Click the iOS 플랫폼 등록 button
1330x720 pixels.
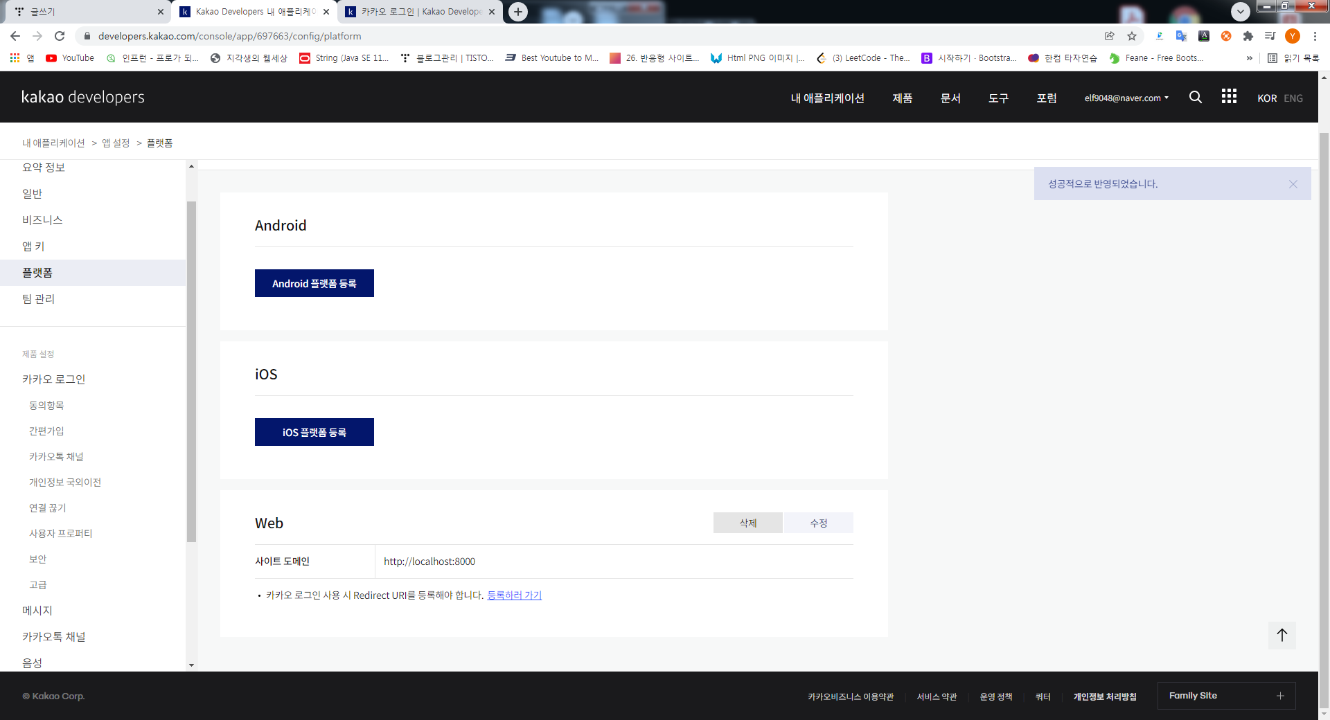pos(314,432)
